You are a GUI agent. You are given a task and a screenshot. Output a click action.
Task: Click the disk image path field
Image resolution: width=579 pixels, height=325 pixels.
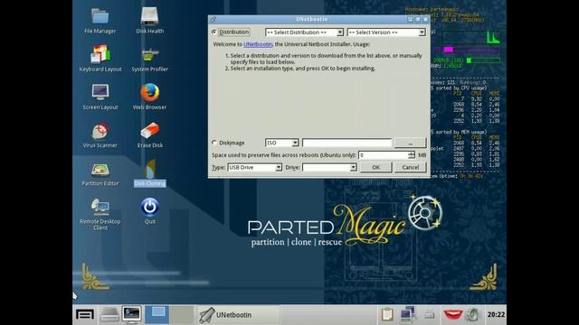(346, 143)
